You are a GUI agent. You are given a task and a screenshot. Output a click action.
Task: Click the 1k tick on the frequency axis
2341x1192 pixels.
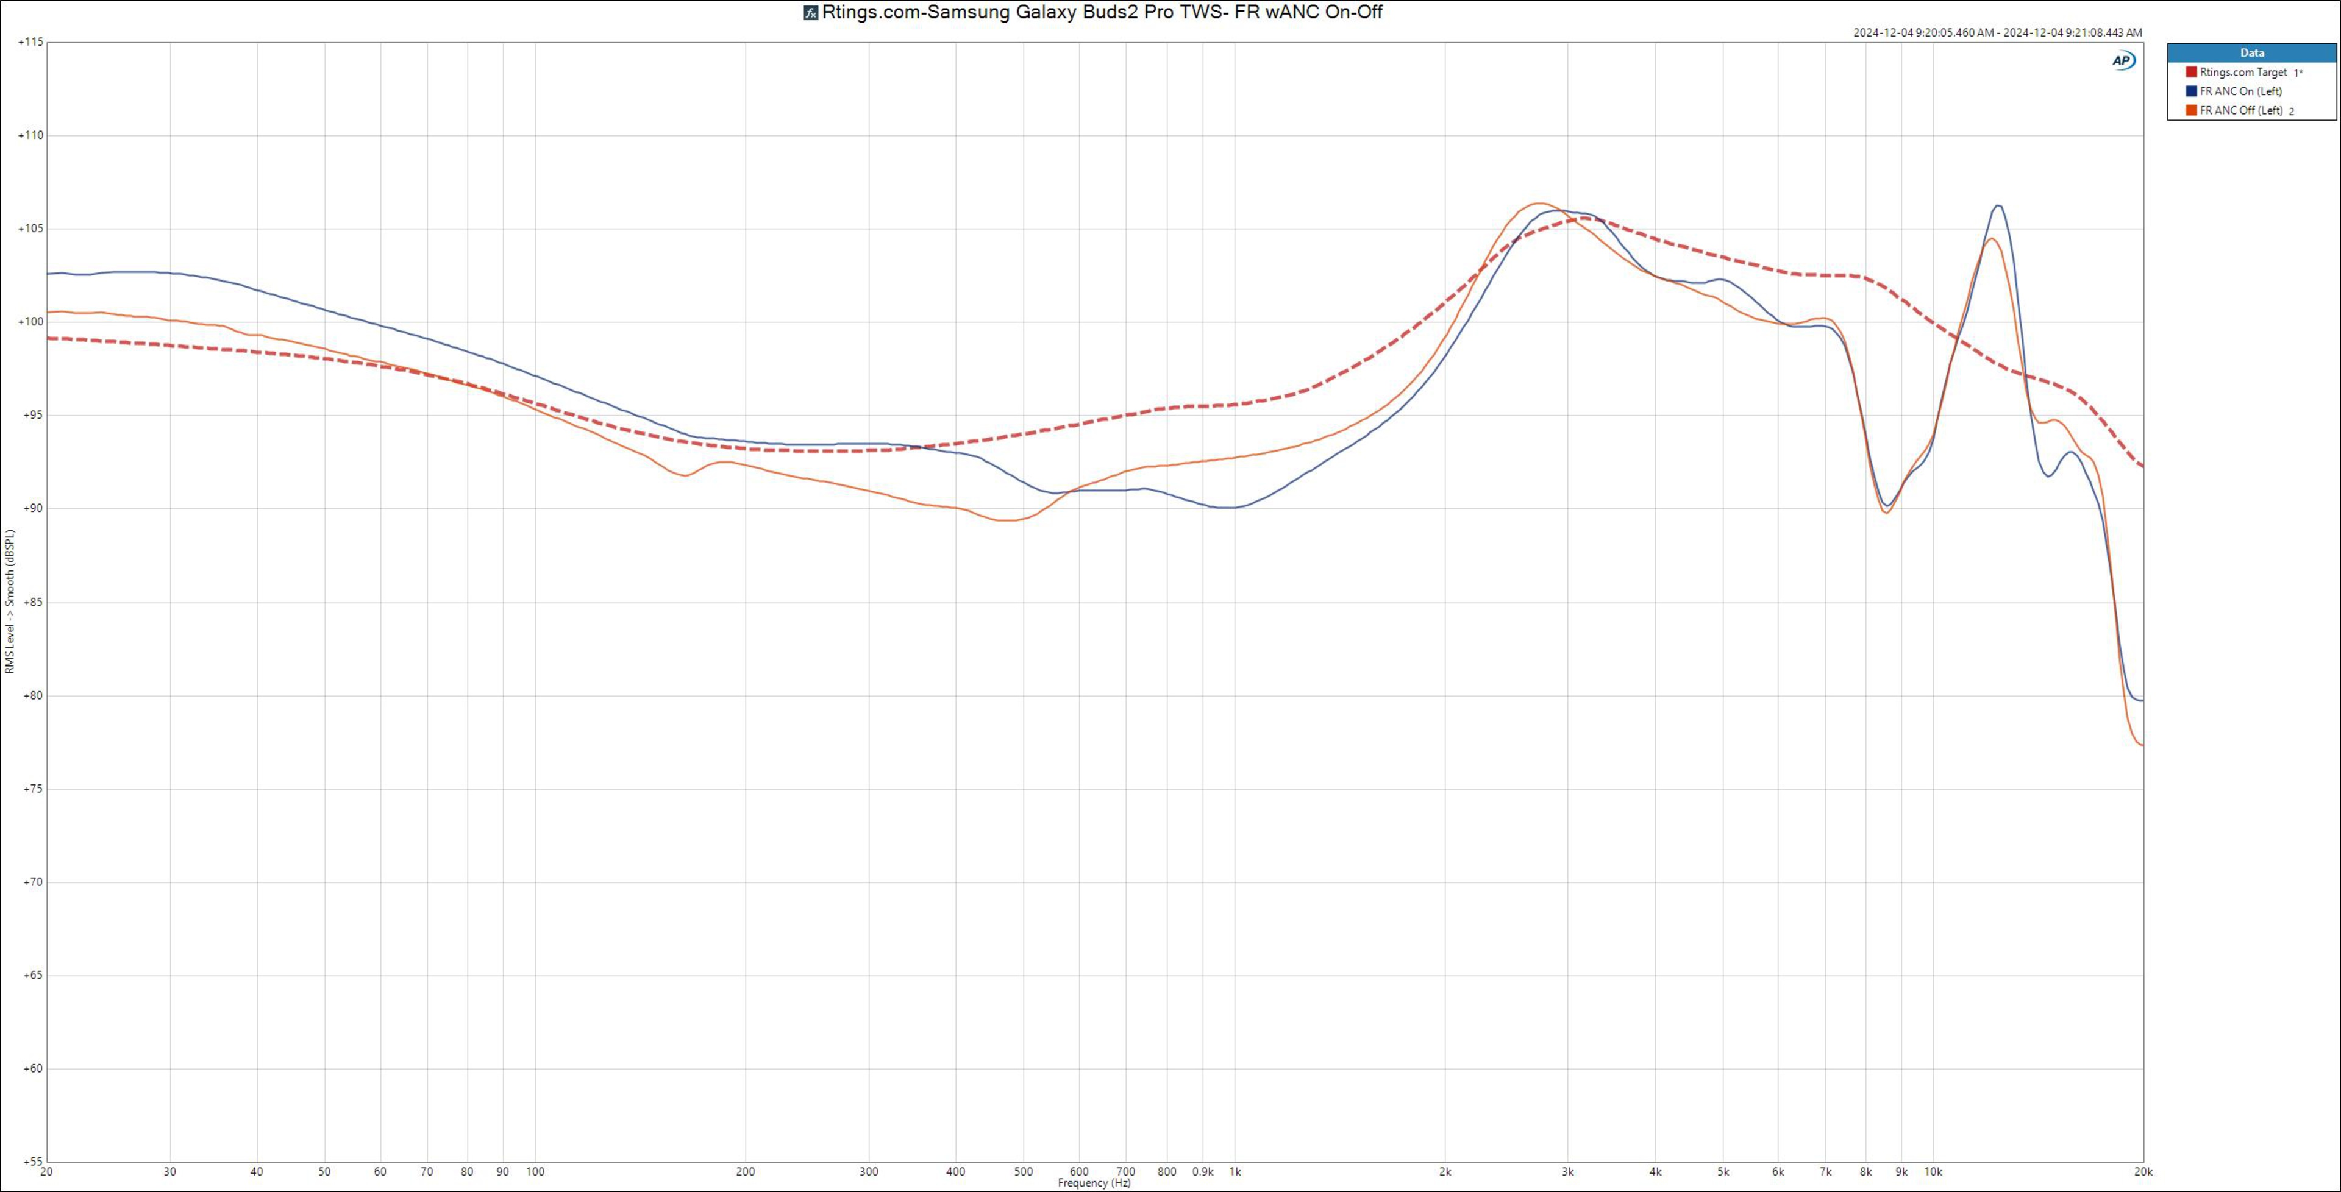click(1235, 1172)
